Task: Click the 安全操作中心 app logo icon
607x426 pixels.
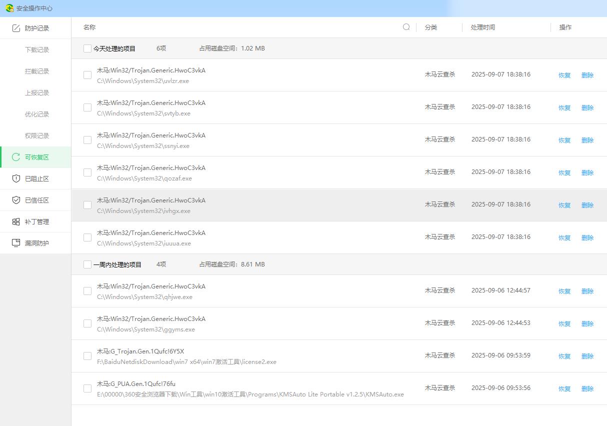Action: (x=9, y=8)
